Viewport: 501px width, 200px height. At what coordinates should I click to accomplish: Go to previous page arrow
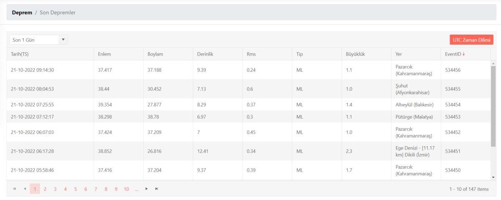click(x=25, y=189)
